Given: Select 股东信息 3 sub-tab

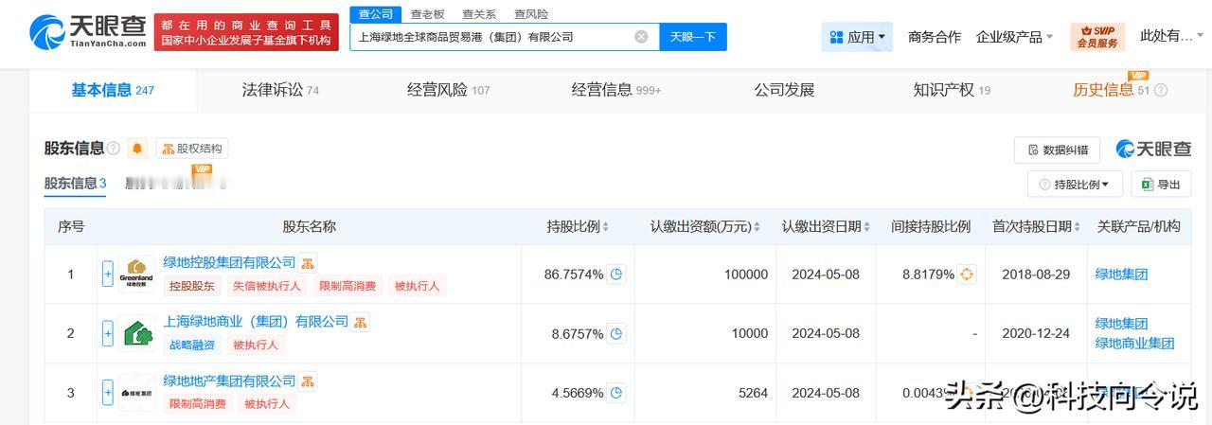Looking at the screenshot, I should click(x=75, y=184).
